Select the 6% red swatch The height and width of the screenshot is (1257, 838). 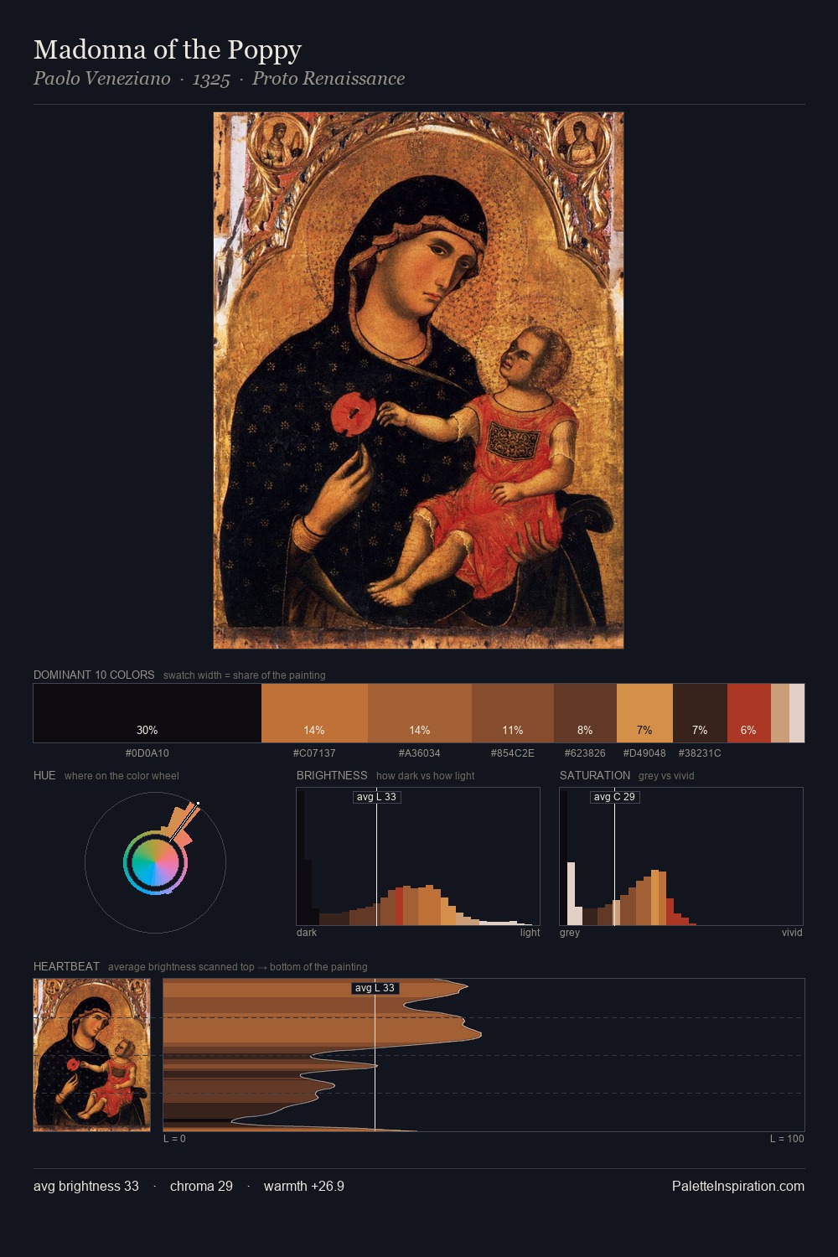(748, 713)
